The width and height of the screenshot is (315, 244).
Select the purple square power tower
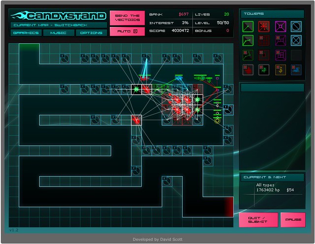click(x=281, y=27)
